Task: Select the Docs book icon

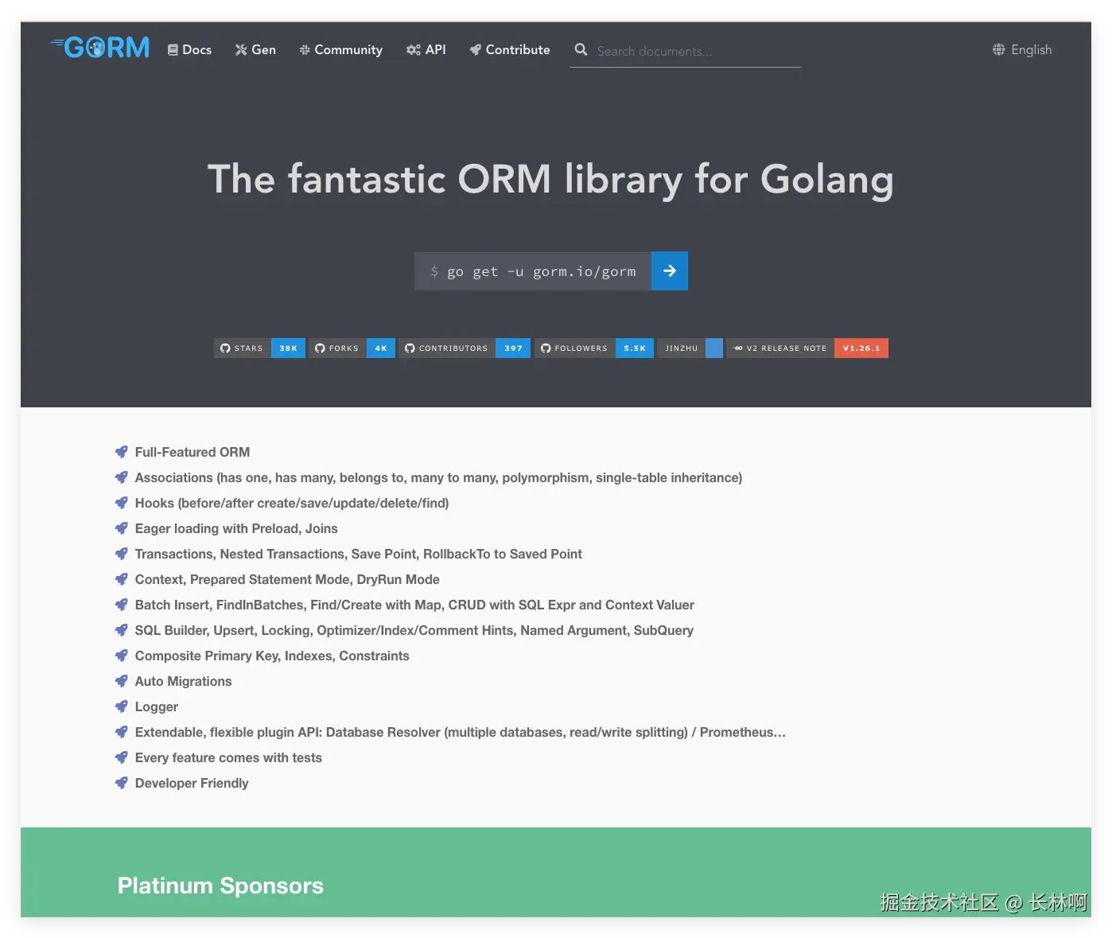Action: (x=172, y=49)
